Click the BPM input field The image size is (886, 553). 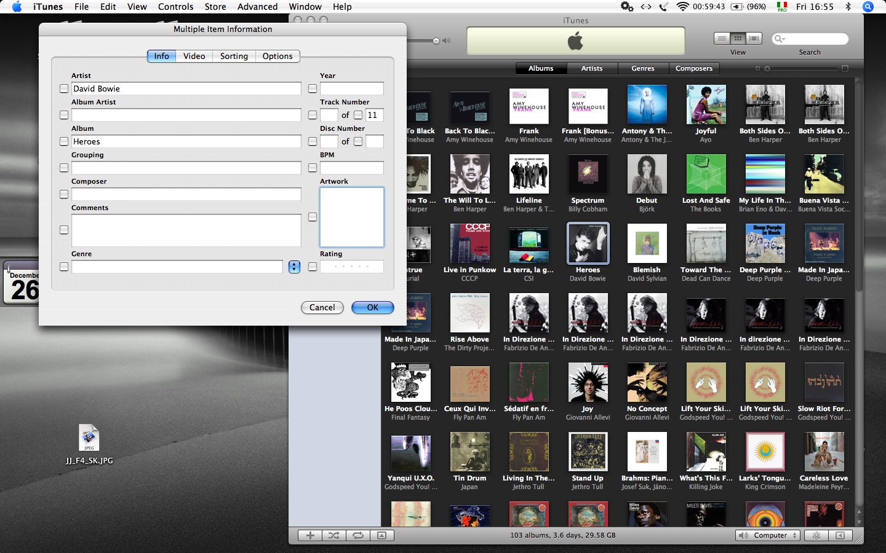352,168
